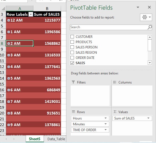Expand the 3 AM row group

tap(9, 55)
